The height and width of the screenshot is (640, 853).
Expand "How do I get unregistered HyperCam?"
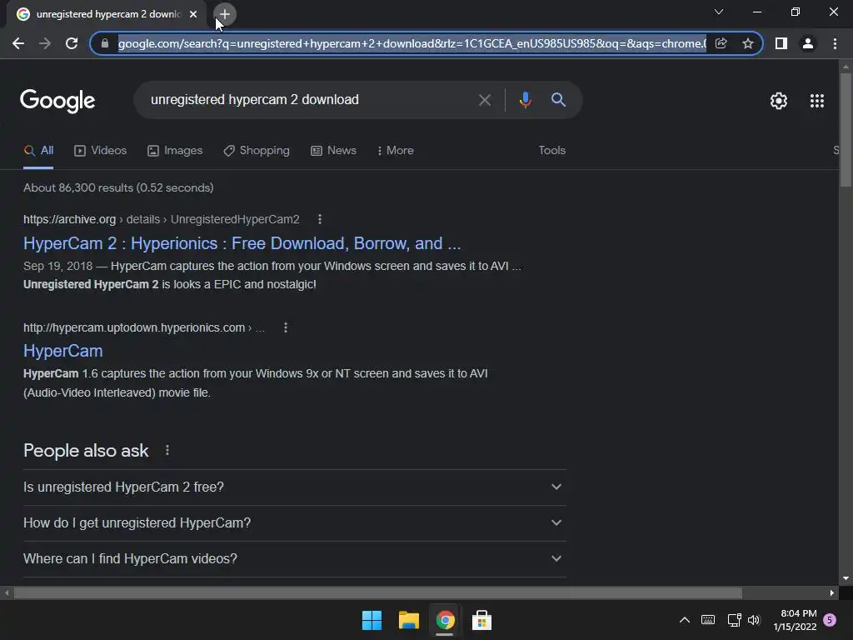pos(294,523)
